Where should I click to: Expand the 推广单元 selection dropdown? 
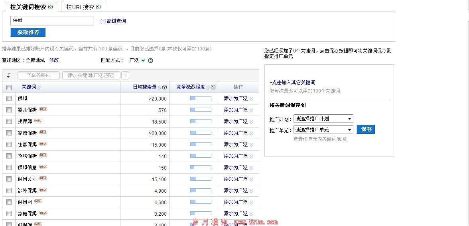[x=323, y=130]
